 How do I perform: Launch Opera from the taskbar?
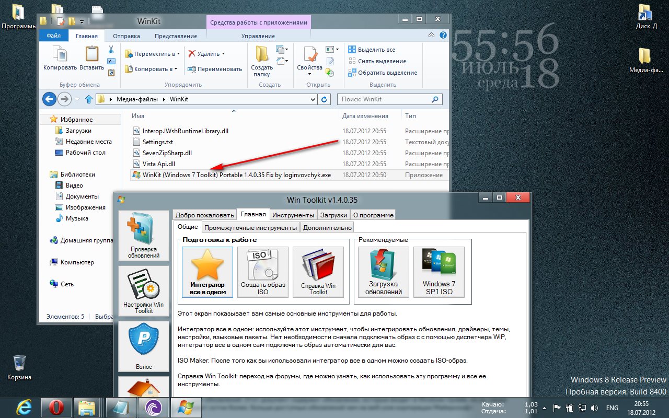[x=56, y=407]
